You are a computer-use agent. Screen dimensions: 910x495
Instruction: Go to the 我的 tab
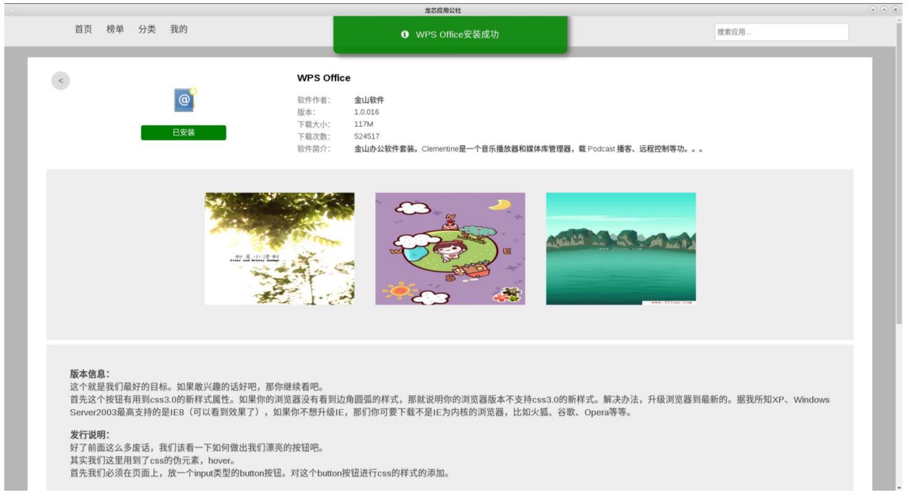[x=179, y=29]
